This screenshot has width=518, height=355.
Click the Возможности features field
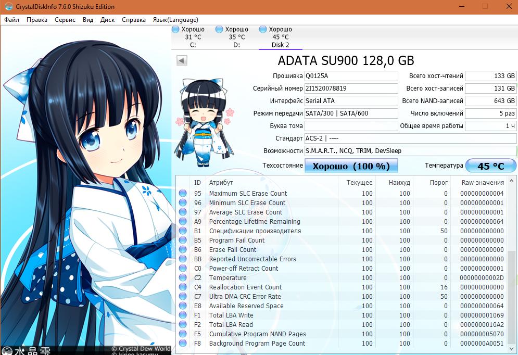[411, 151]
